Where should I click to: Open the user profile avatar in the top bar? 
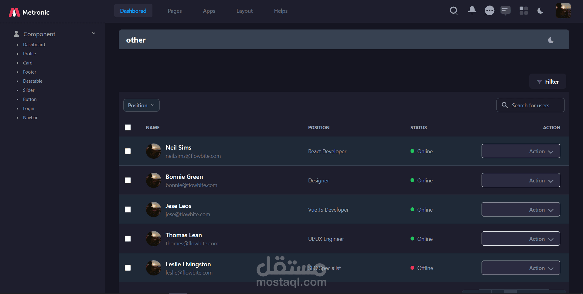563,11
